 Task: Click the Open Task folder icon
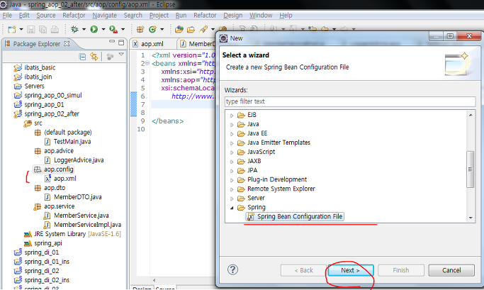191,29
